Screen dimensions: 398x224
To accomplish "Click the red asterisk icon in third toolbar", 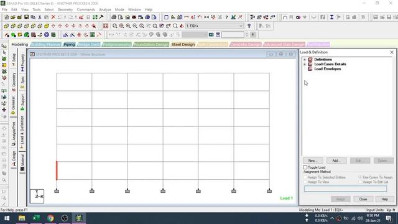I will click(x=79, y=35).
